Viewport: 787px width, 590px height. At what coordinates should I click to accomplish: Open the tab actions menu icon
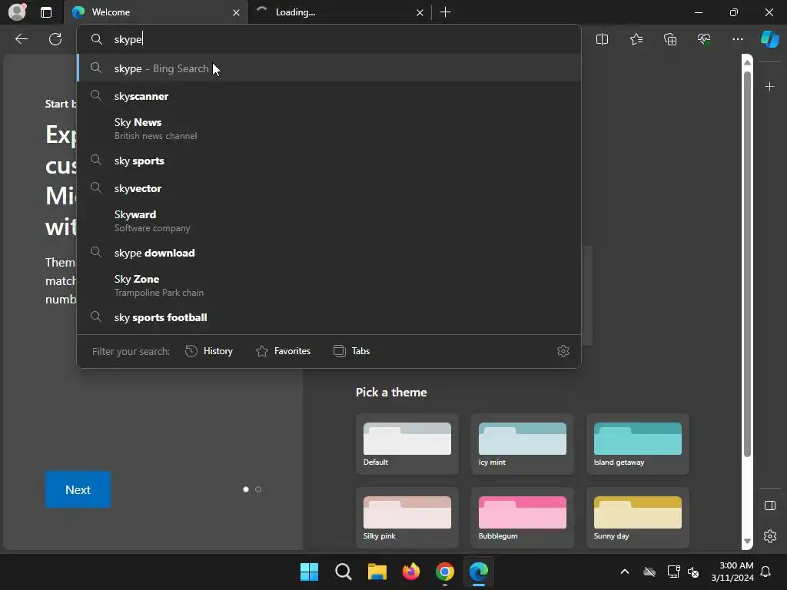pos(46,12)
